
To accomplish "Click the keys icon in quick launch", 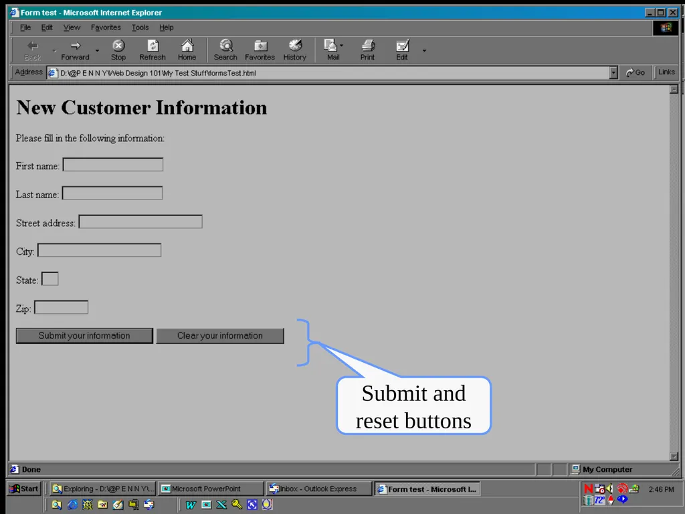I will [x=237, y=505].
